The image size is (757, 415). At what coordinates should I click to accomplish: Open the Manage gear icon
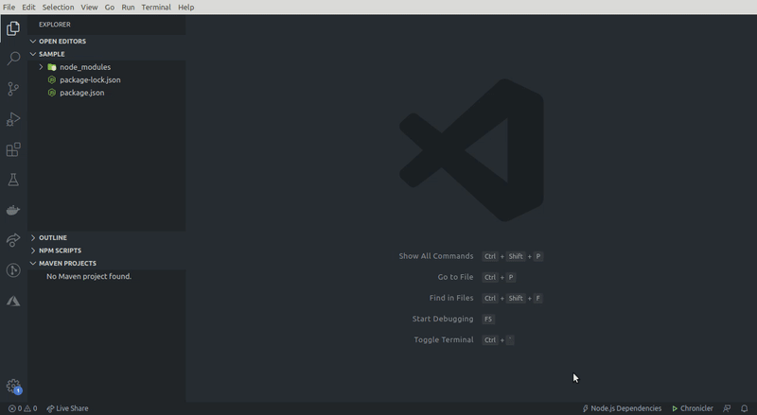point(13,386)
